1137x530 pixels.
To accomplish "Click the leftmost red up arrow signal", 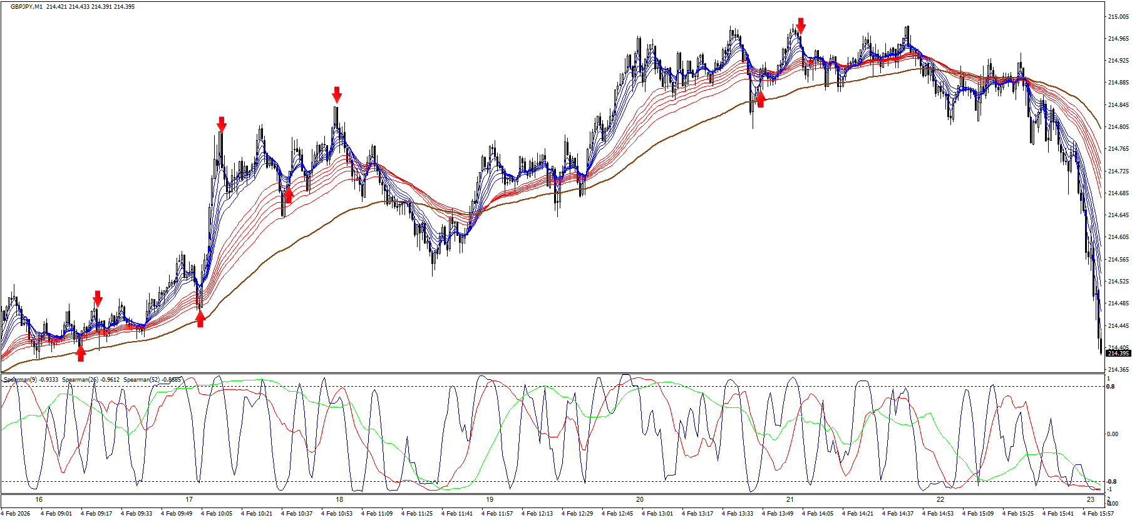I will [81, 354].
